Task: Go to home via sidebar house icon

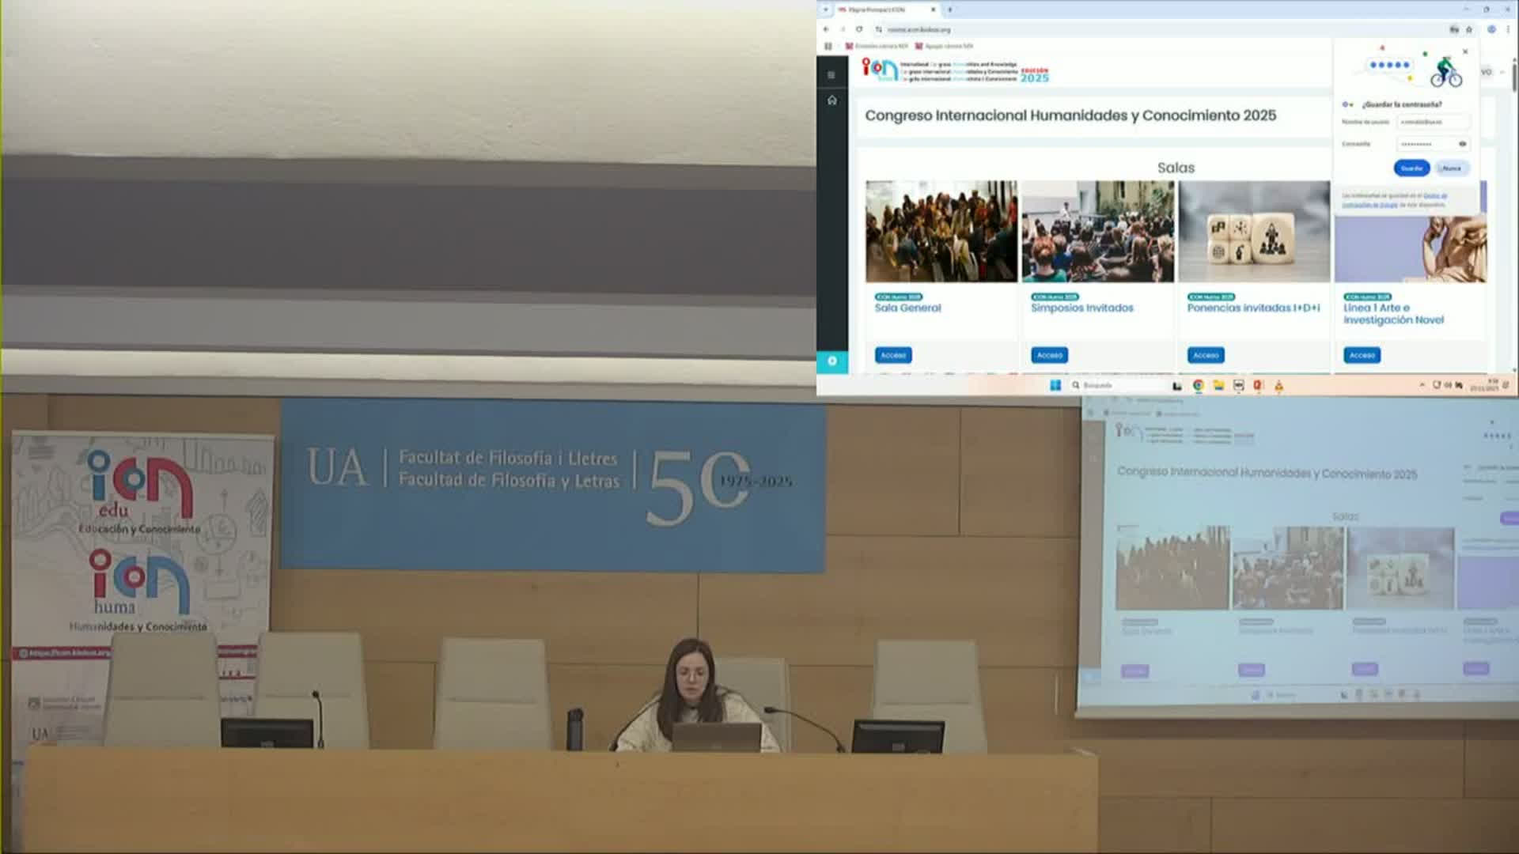Action: 831,100
